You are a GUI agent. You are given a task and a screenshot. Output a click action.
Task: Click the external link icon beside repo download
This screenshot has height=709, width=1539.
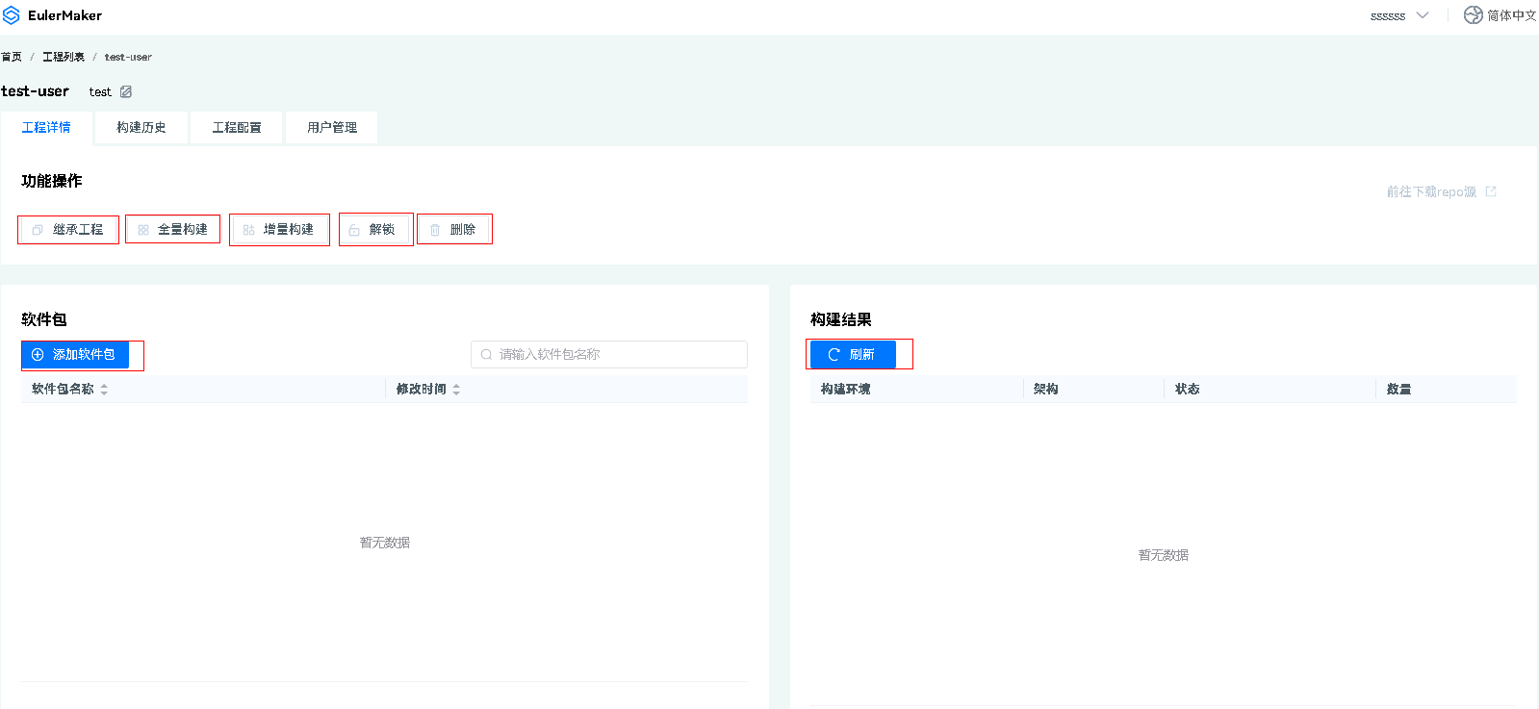(x=1491, y=191)
